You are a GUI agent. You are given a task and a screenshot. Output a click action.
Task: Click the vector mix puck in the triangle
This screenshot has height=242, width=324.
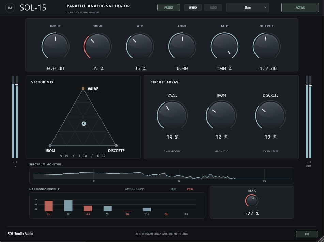(84, 124)
